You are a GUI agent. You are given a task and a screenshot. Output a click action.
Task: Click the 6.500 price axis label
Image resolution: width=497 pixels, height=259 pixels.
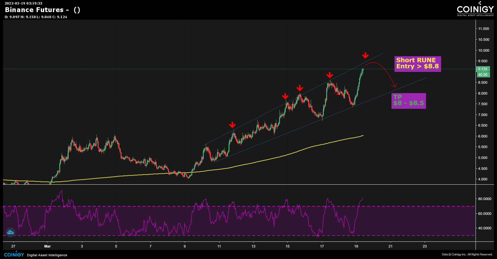click(x=483, y=125)
